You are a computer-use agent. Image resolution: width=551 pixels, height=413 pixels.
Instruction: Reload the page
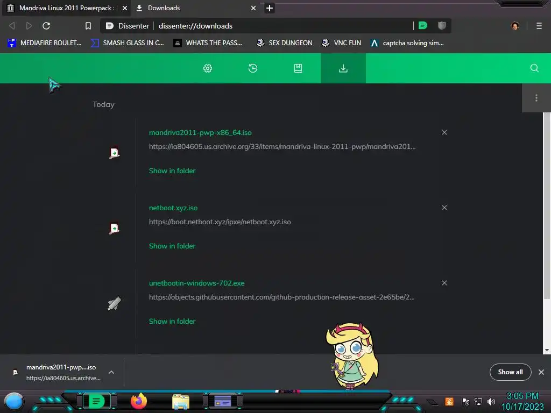[x=46, y=26]
